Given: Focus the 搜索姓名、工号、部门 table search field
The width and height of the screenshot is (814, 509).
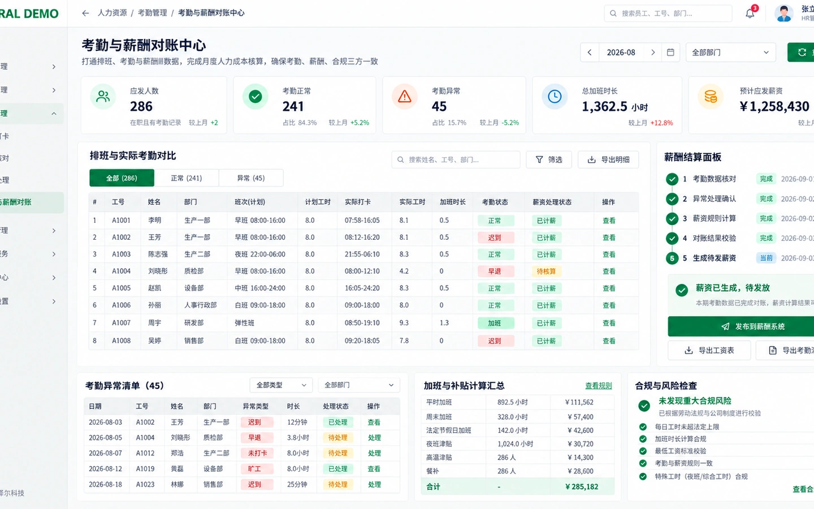Looking at the screenshot, I should 456,160.
